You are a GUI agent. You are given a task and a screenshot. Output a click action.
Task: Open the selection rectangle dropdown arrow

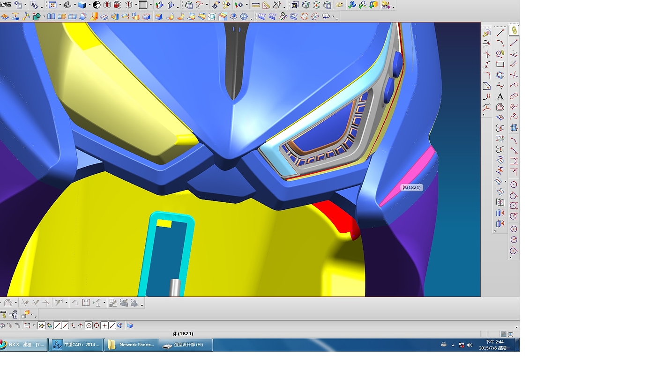pyautogui.click(x=34, y=325)
